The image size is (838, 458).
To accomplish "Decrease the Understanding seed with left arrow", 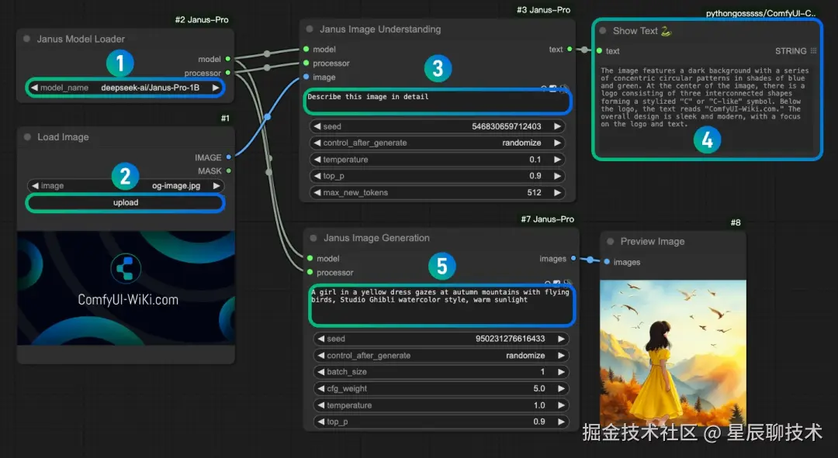I will pos(317,126).
